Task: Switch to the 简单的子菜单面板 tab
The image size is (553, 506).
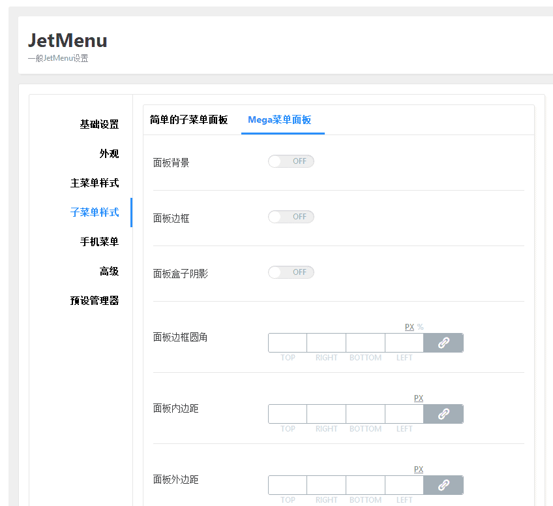Action: [188, 120]
